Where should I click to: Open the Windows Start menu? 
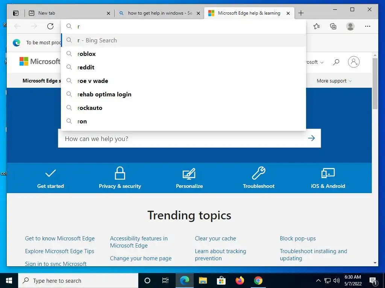(9, 280)
